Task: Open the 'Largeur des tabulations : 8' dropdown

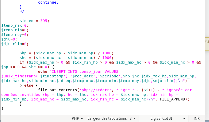Action: coord(112,118)
